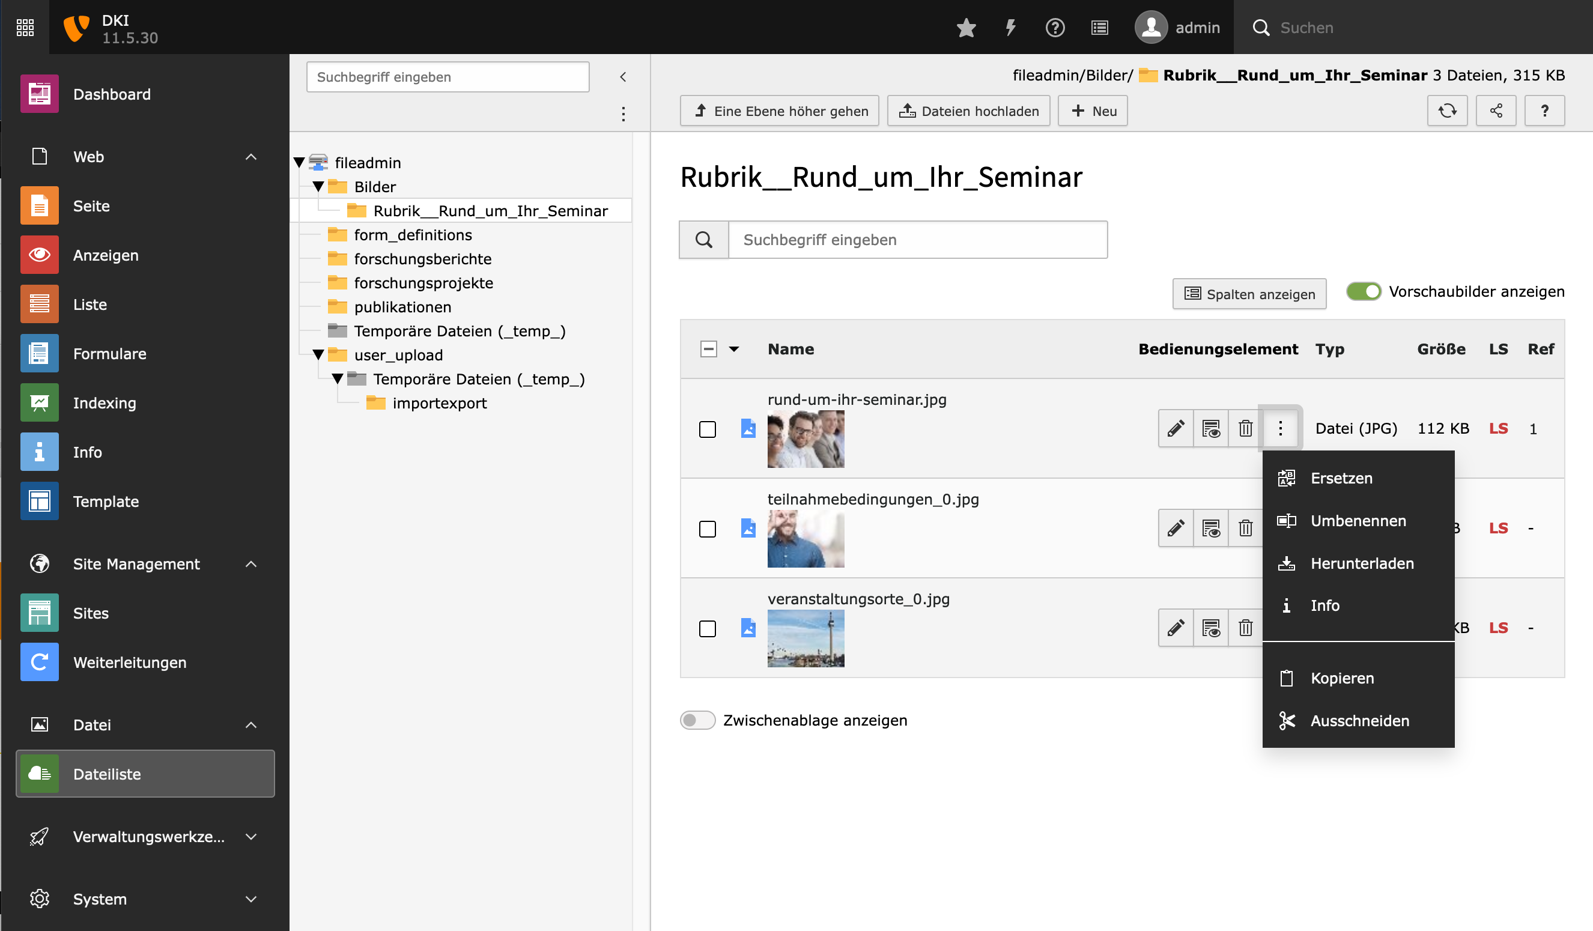Click Dateien hochladen button

click(x=968, y=111)
